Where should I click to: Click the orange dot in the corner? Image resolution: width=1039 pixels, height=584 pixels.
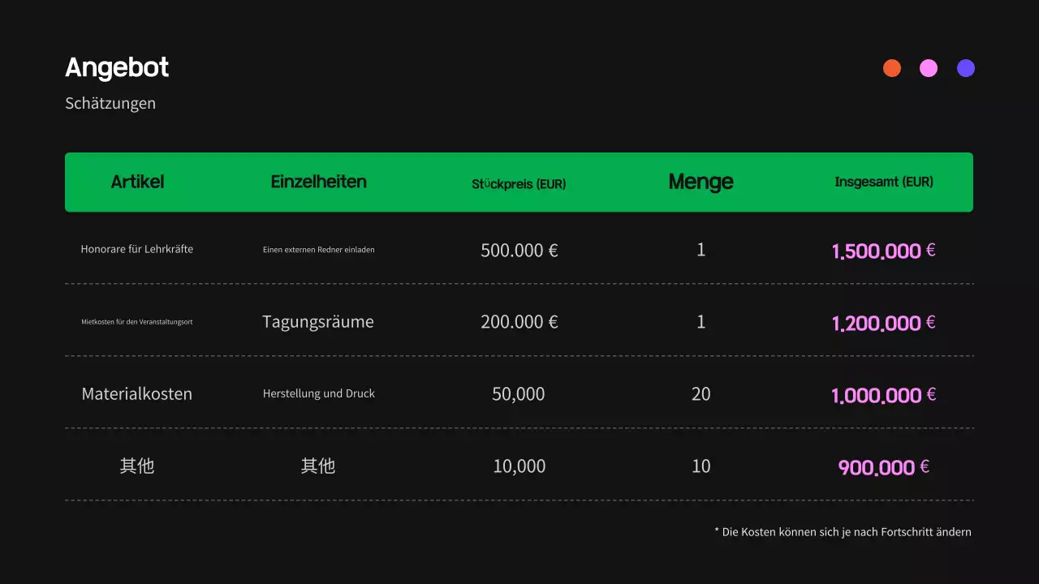[x=892, y=68]
